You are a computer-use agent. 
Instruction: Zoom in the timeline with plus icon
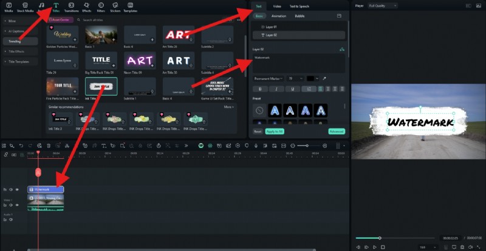[324, 146]
